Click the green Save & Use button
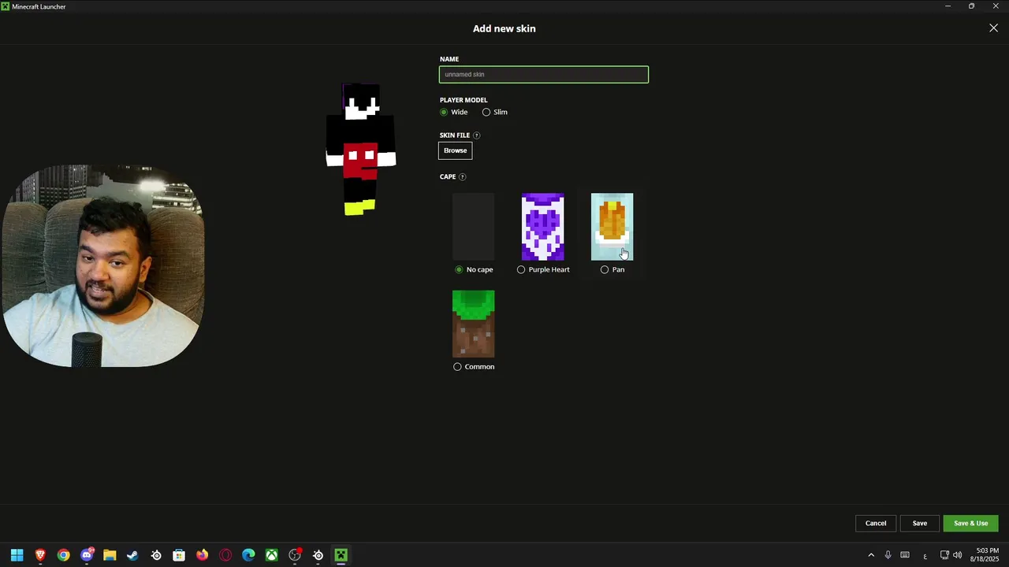This screenshot has width=1009, height=567. [971, 523]
